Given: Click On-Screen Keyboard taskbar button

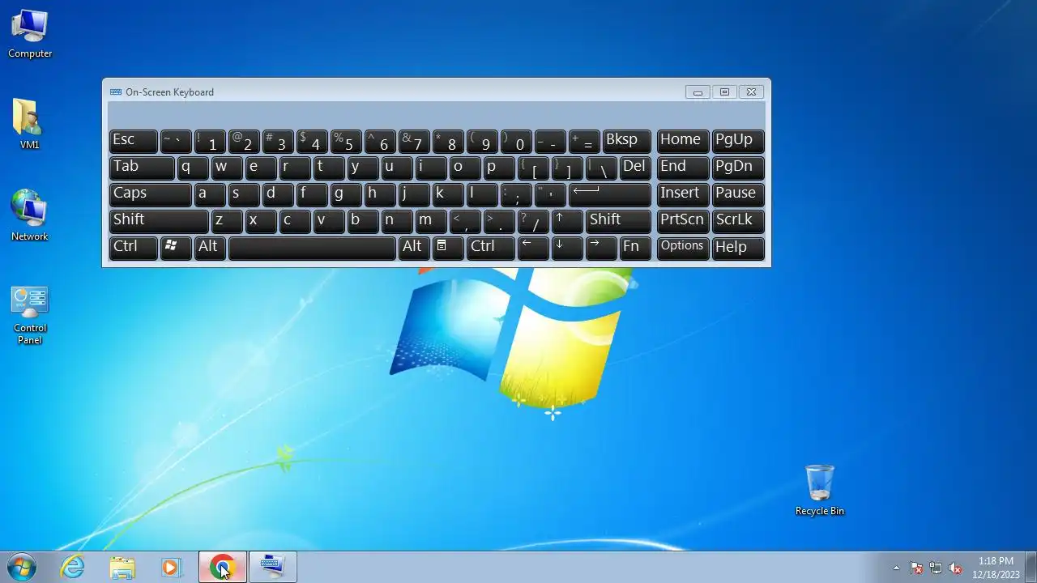Looking at the screenshot, I should tap(273, 567).
